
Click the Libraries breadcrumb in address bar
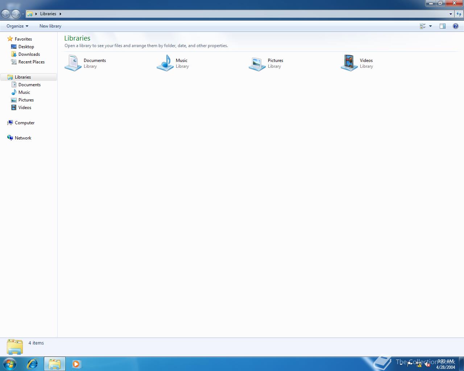pyautogui.click(x=48, y=14)
